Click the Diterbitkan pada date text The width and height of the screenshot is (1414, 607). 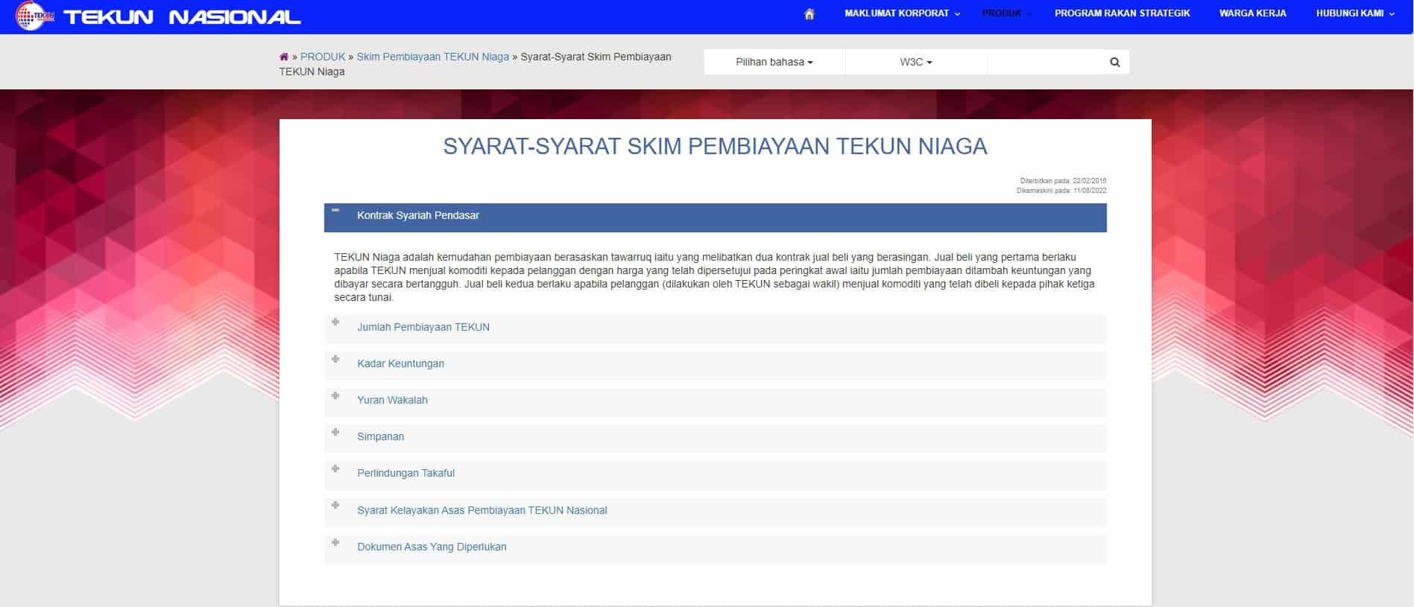point(1063,181)
